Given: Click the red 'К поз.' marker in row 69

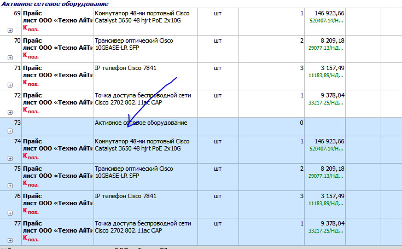Looking at the screenshot, I should (x=31, y=28).
